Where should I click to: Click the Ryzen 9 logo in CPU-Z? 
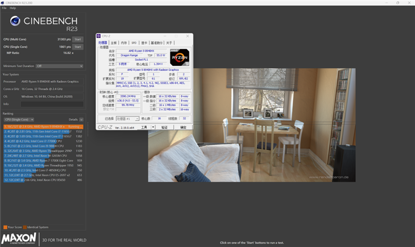[x=179, y=57]
